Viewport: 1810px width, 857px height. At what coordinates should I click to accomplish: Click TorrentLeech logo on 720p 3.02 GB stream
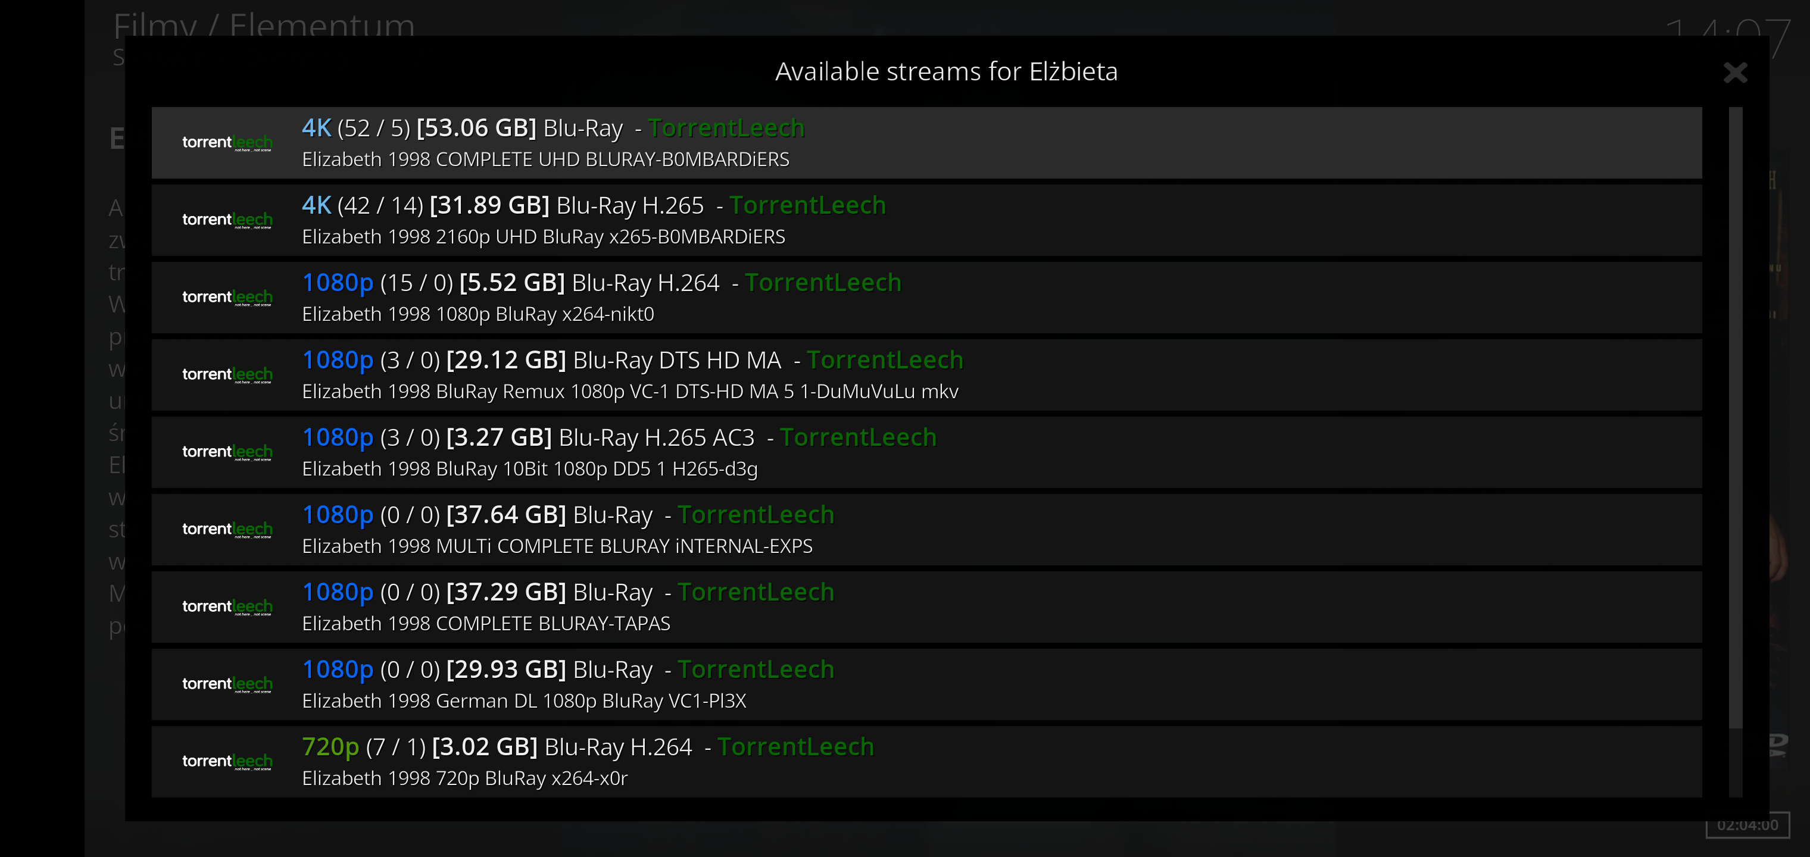(227, 761)
